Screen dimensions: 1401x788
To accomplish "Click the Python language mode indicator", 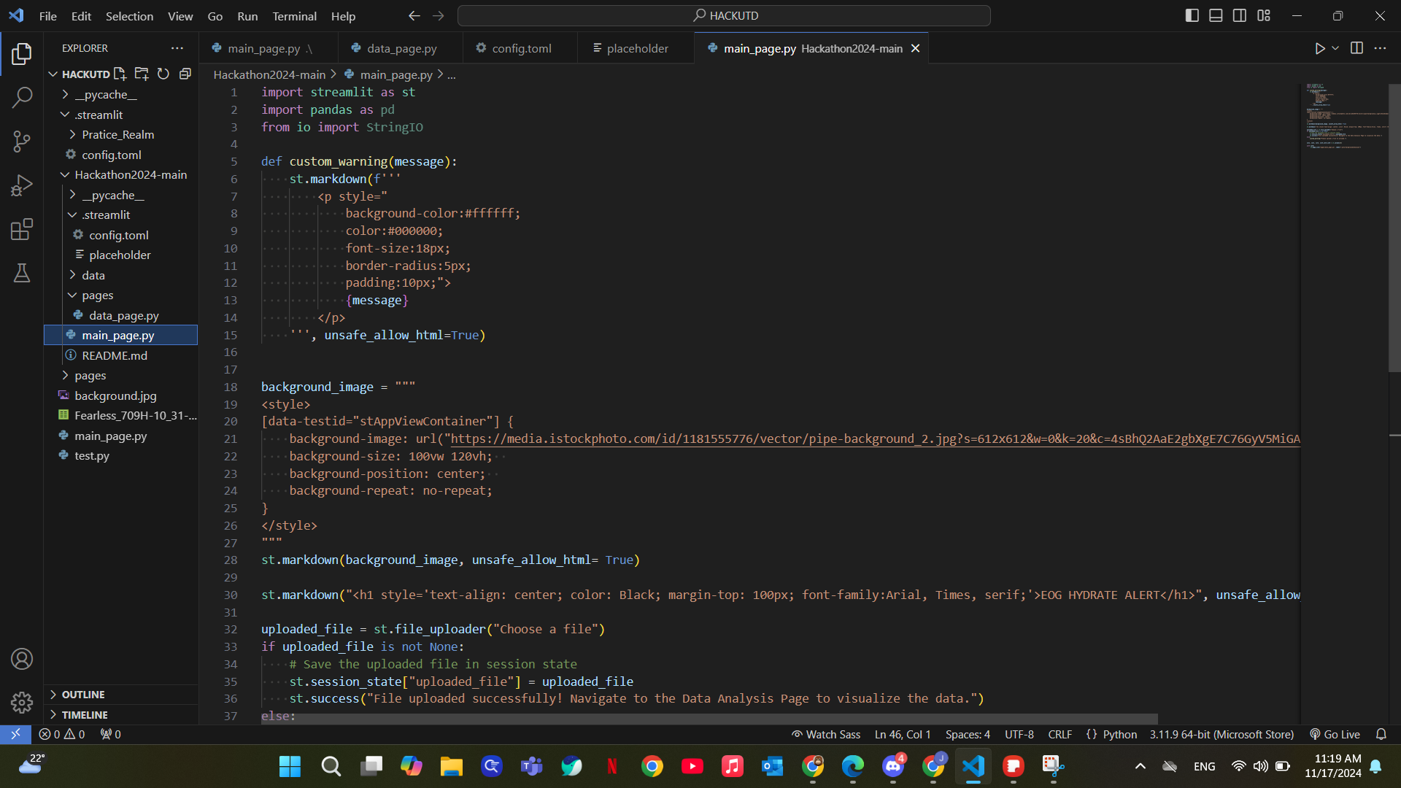I will (x=1119, y=734).
